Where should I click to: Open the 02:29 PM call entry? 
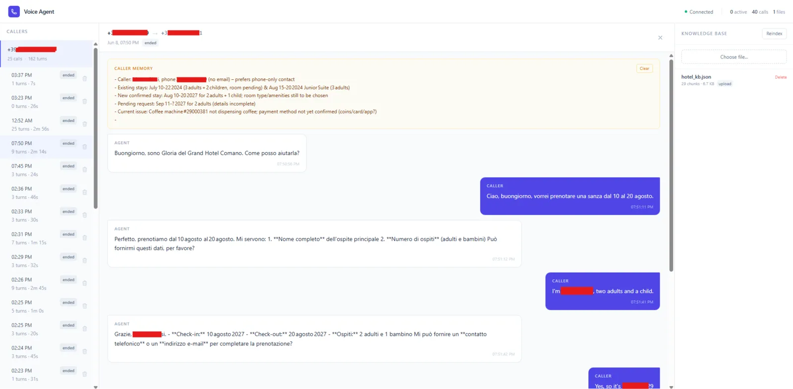pyautogui.click(x=47, y=261)
